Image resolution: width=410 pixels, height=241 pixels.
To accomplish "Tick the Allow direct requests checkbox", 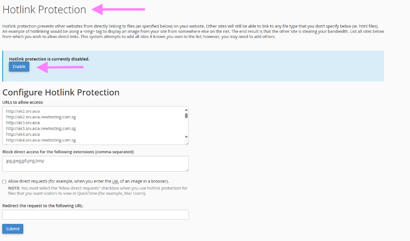I will (4, 181).
